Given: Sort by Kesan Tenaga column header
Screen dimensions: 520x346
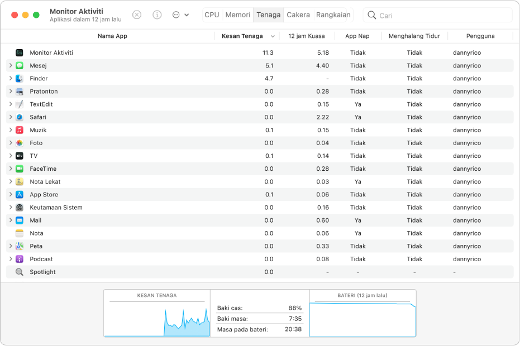Looking at the screenshot, I should (x=247, y=36).
